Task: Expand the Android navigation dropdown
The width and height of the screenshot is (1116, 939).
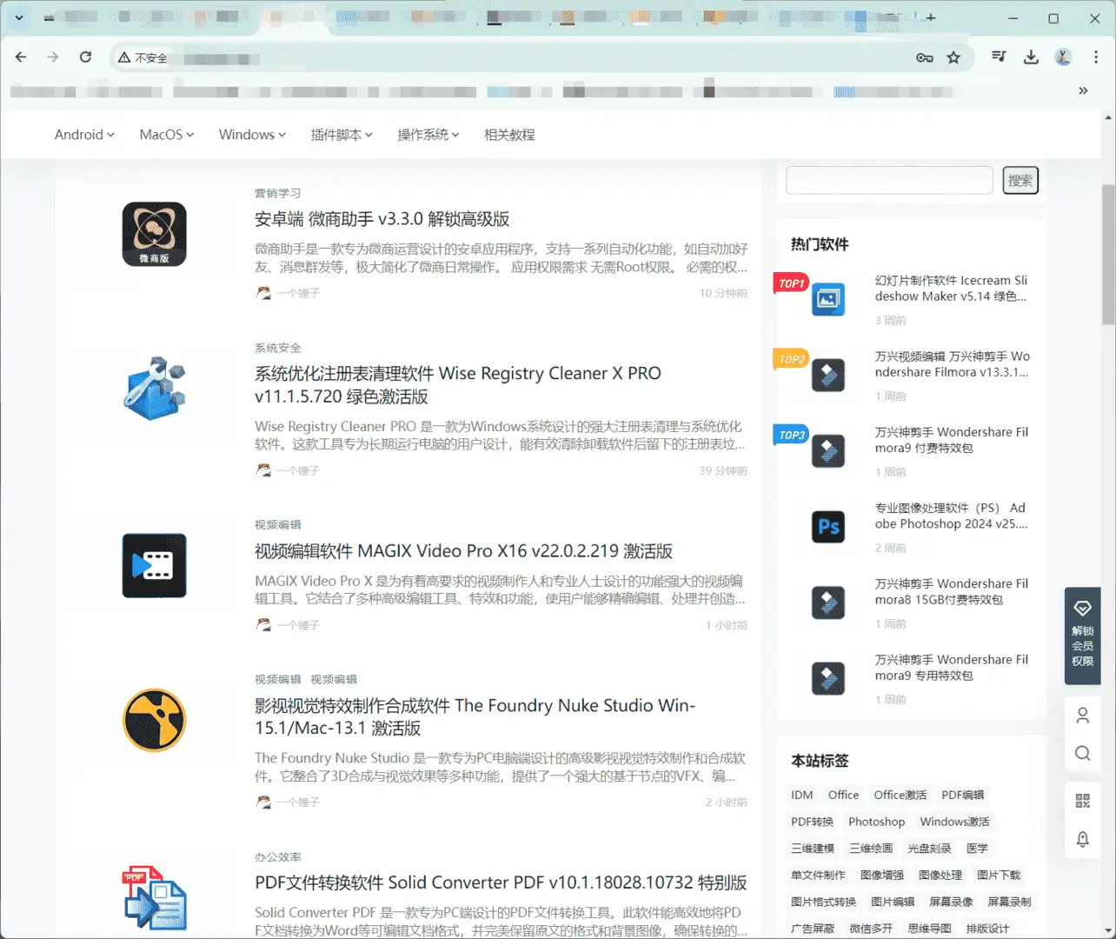Action: [84, 135]
